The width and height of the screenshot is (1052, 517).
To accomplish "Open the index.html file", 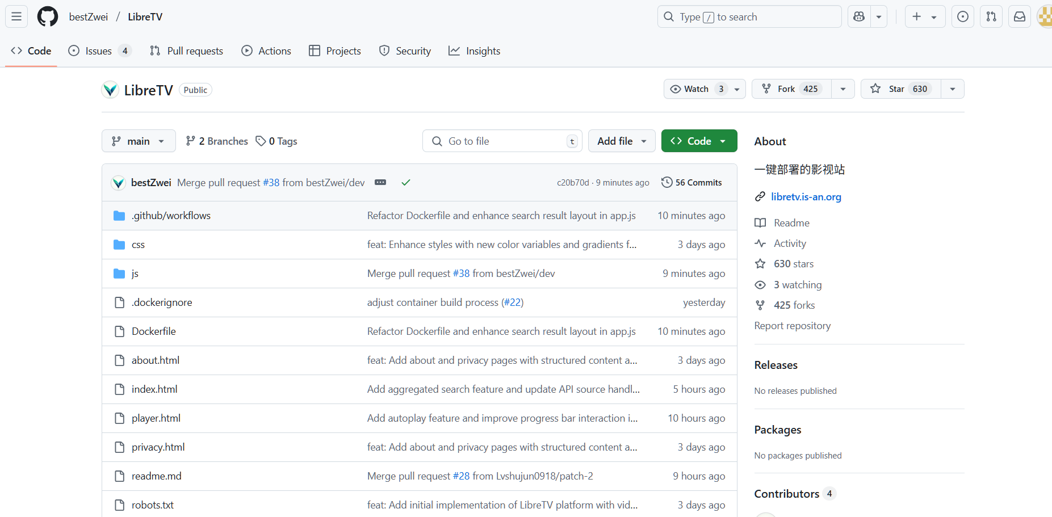I will [x=154, y=389].
